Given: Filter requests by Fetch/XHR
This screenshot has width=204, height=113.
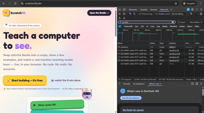Looking at the screenshot, I should click(x=128, y=26).
